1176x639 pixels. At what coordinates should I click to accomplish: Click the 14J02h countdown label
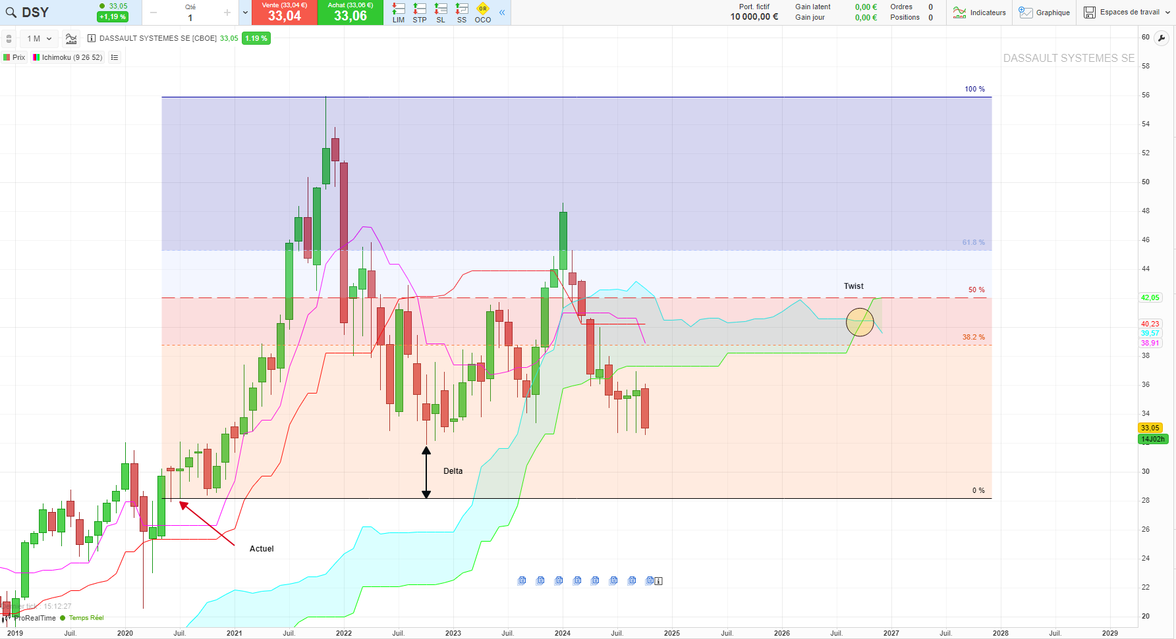pos(1153,440)
